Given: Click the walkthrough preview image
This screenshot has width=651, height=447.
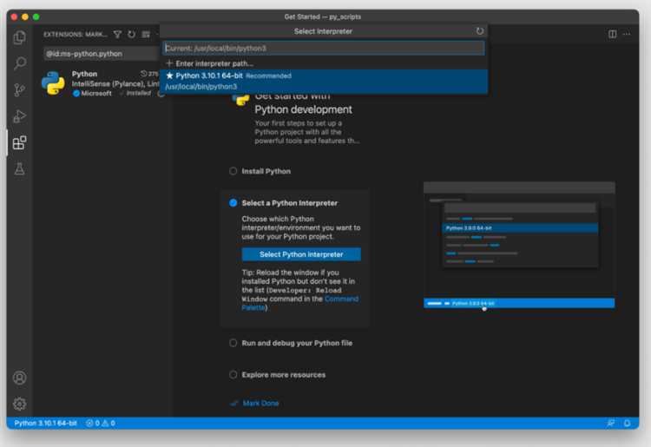Looking at the screenshot, I should click(x=519, y=246).
